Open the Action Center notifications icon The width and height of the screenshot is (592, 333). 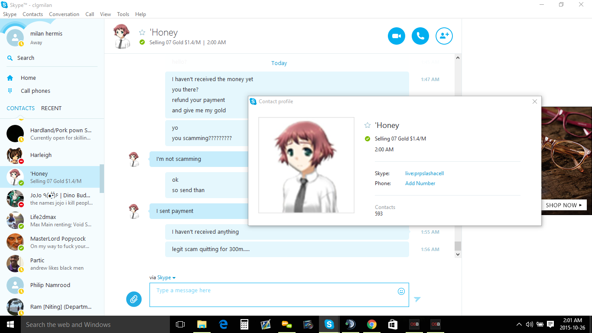tap(550, 324)
